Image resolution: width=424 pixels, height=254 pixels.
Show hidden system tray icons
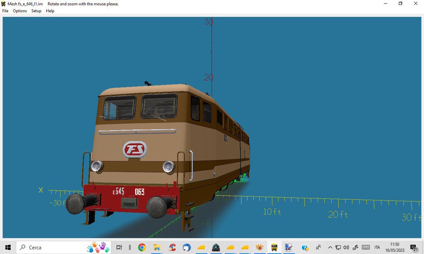pyautogui.click(x=330, y=247)
